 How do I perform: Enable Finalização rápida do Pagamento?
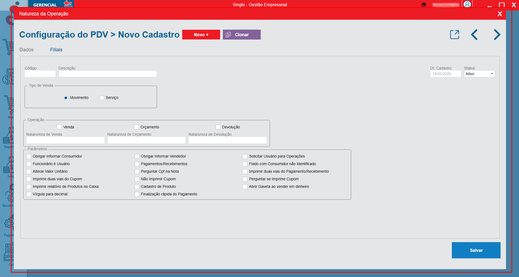click(137, 194)
